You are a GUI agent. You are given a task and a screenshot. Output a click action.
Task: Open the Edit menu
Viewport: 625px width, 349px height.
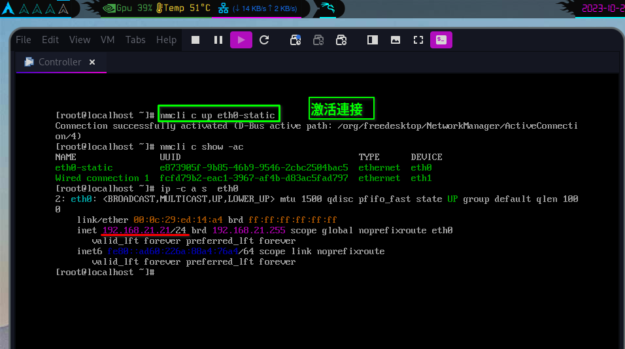[50, 40]
